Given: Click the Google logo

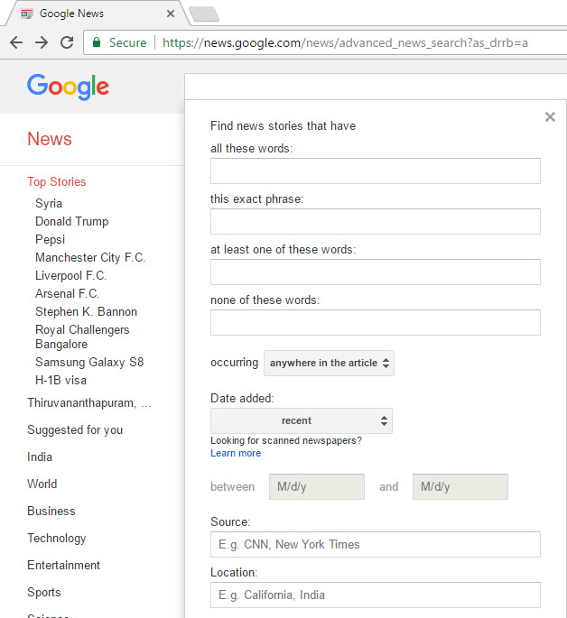Looking at the screenshot, I should pos(68,87).
